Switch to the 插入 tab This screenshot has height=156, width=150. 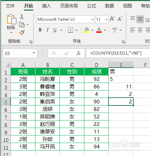click(x=47, y=6)
